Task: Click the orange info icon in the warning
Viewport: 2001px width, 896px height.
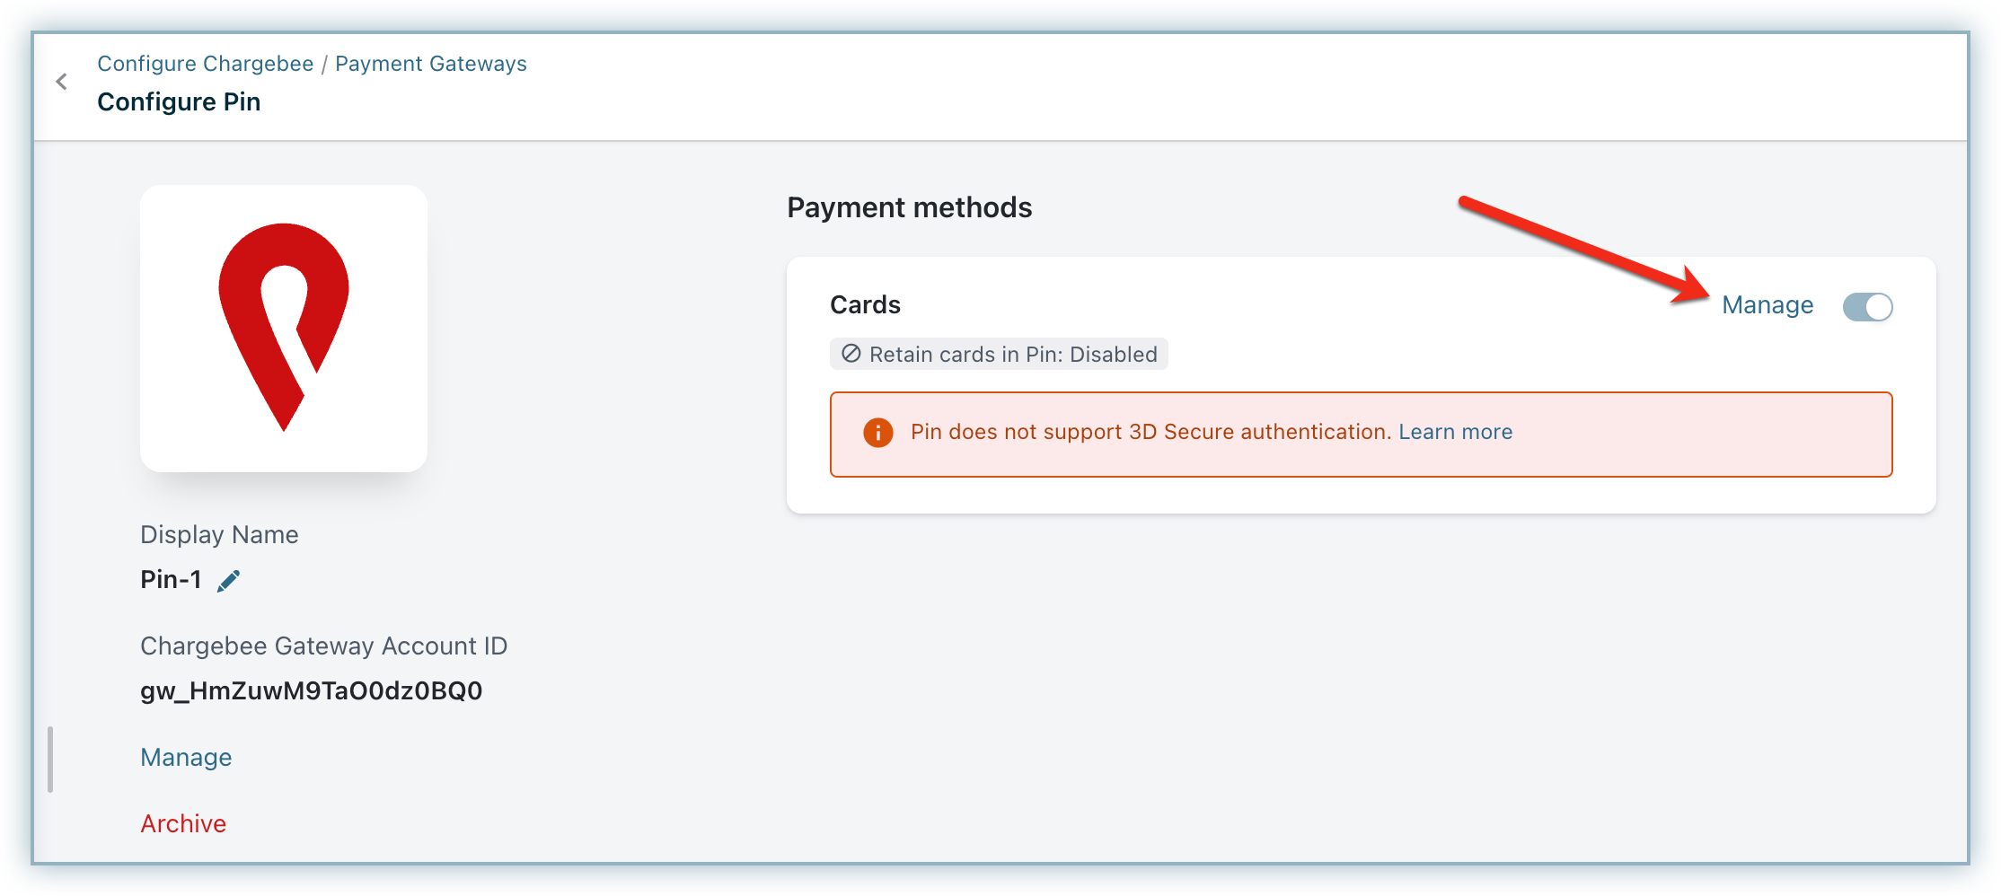Action: pyautogui.click(x=877, y=433)
